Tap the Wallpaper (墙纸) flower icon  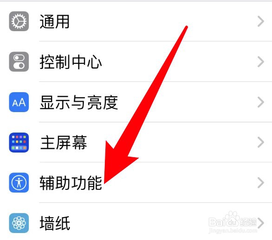(19, 223)
